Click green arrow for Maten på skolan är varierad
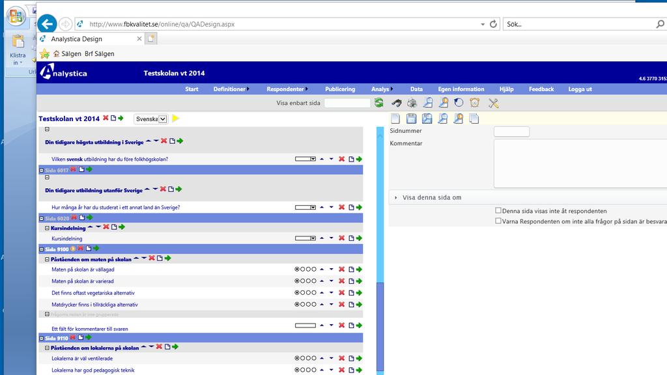This screenshot has width=667, height=375. [x=360, y=281]
